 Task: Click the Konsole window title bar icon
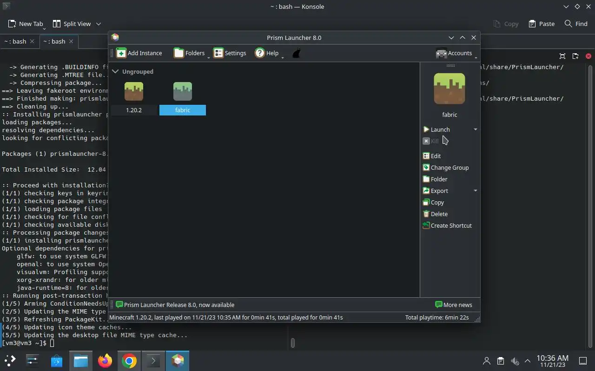[x=6, y=6]
